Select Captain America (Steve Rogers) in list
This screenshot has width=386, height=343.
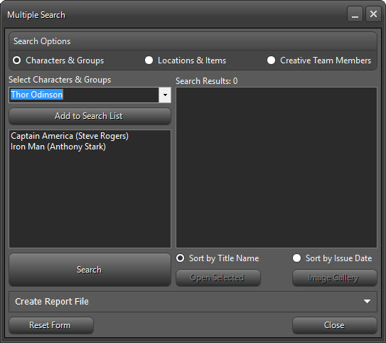[x=70, y=136]
